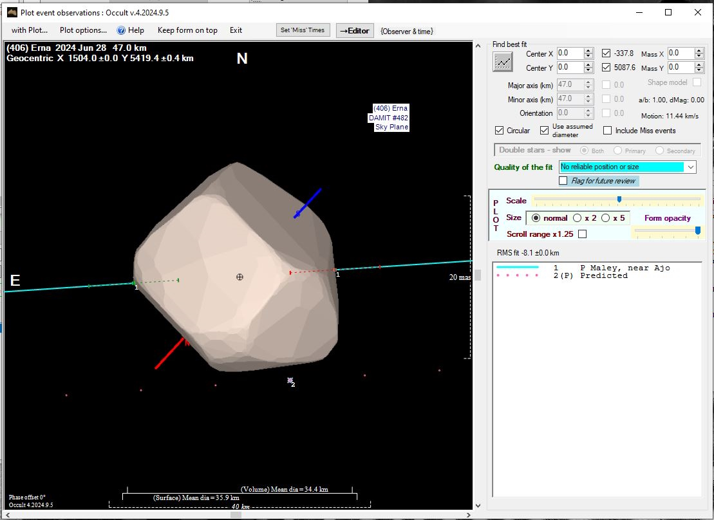Click the blue rotation axis arrow
Screen dimensions: 714x520
tap(307, 203)
